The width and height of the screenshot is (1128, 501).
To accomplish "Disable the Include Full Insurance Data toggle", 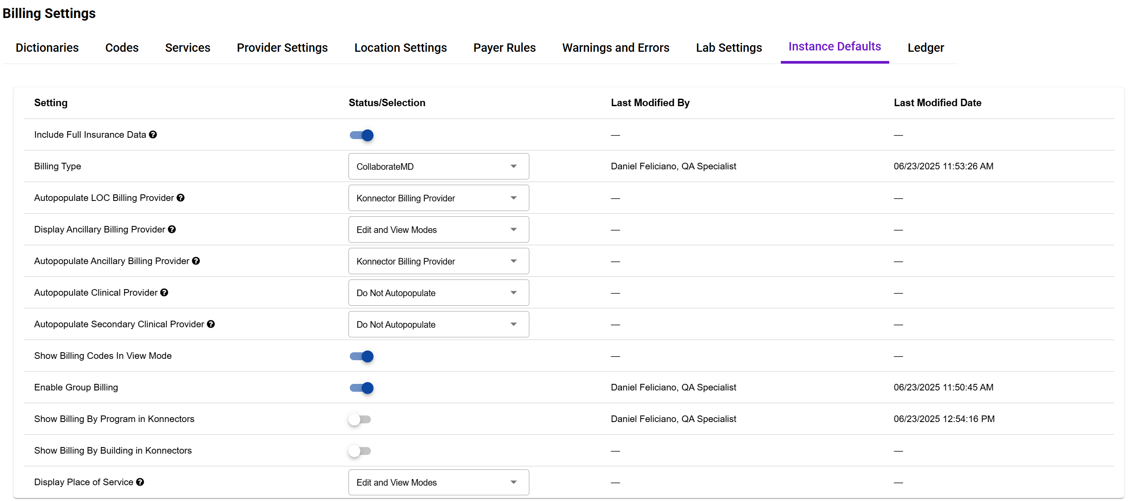I will coord(362,135).
